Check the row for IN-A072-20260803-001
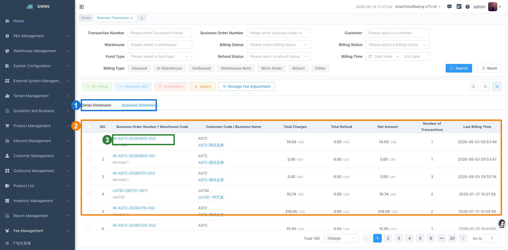This screenshot has width=508, height=250. pyautogui.click(x=89, y=159)
